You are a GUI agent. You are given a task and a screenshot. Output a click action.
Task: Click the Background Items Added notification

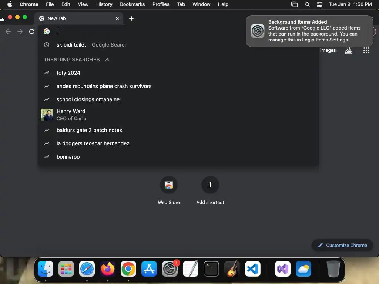(x=309, y=31)
